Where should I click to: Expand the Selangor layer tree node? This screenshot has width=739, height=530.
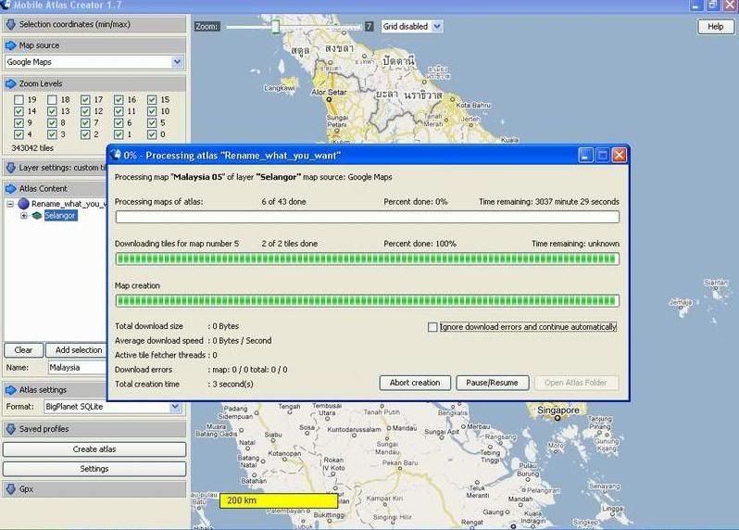(x=24, y=216)
